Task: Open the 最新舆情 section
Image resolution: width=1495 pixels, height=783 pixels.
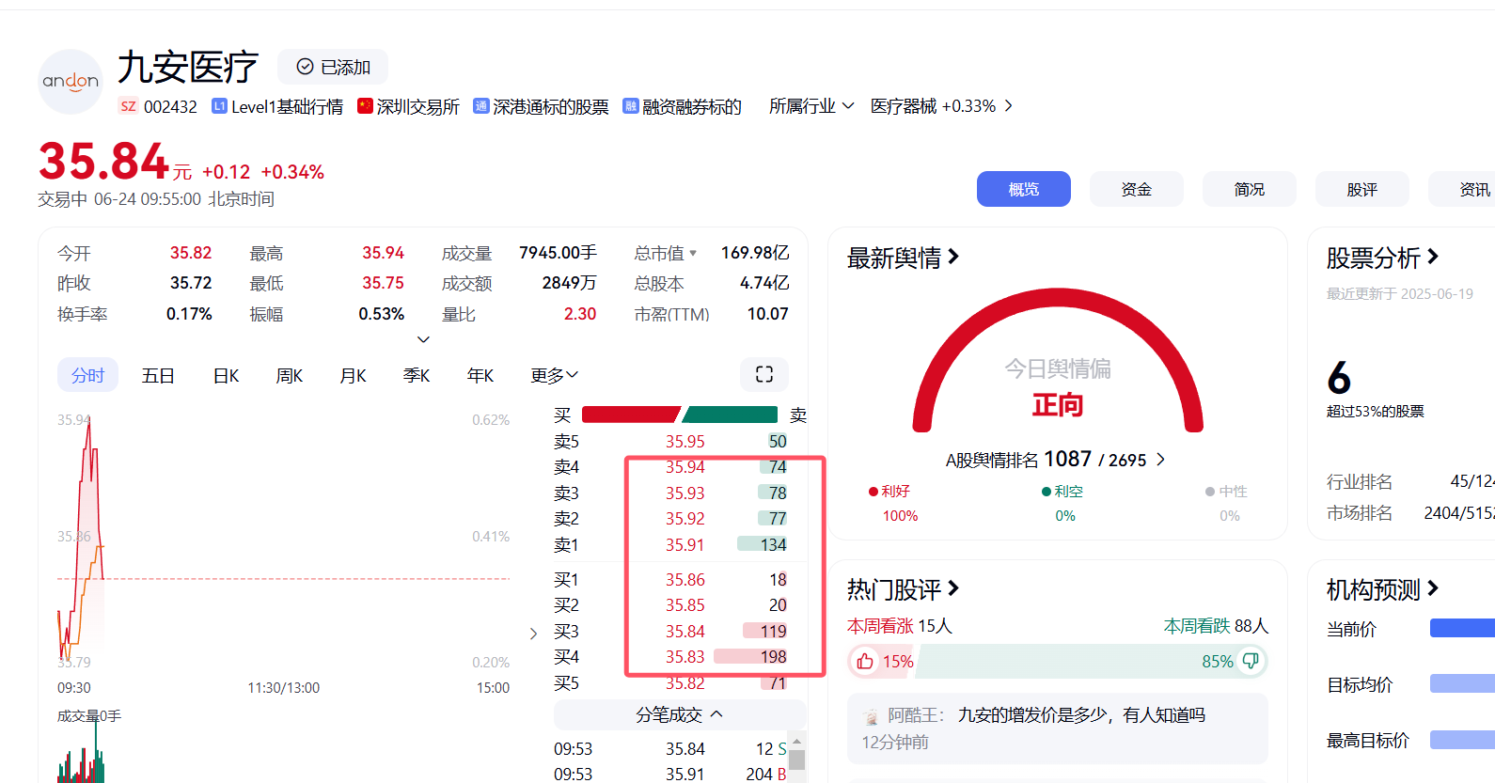Action: [903, 258]
